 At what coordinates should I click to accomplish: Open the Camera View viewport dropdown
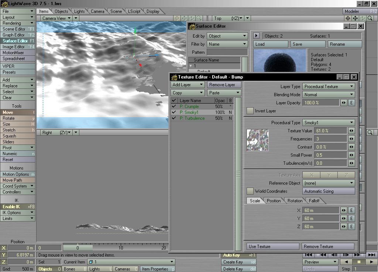[x=56, y=18]
